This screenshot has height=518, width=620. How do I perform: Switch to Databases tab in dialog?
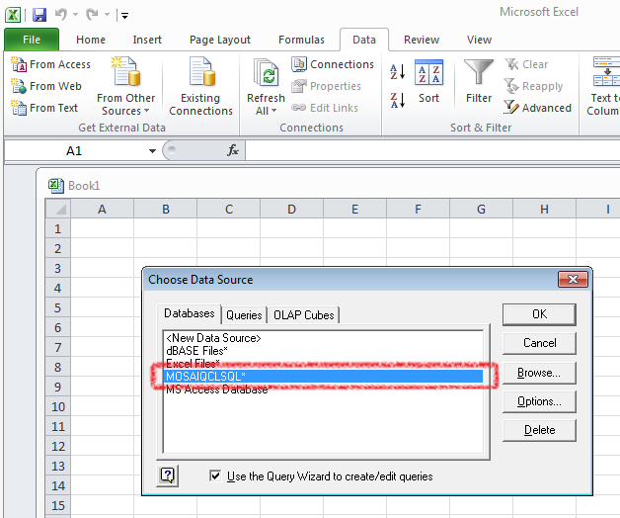(x=189, y=313)
